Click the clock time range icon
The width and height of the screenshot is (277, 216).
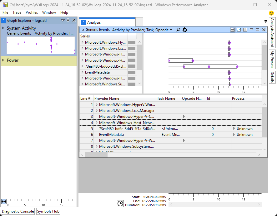coord(120,204)
